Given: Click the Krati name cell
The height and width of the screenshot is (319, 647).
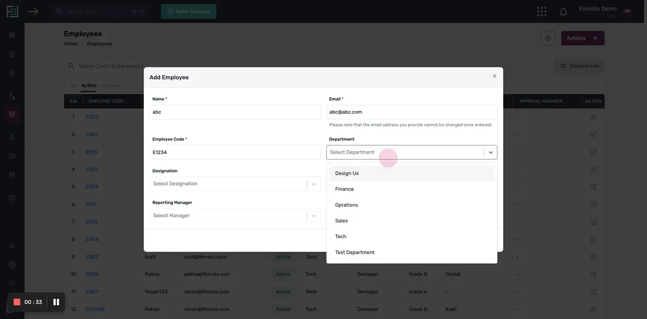Looking at the screenshot, I should point(150,257).
